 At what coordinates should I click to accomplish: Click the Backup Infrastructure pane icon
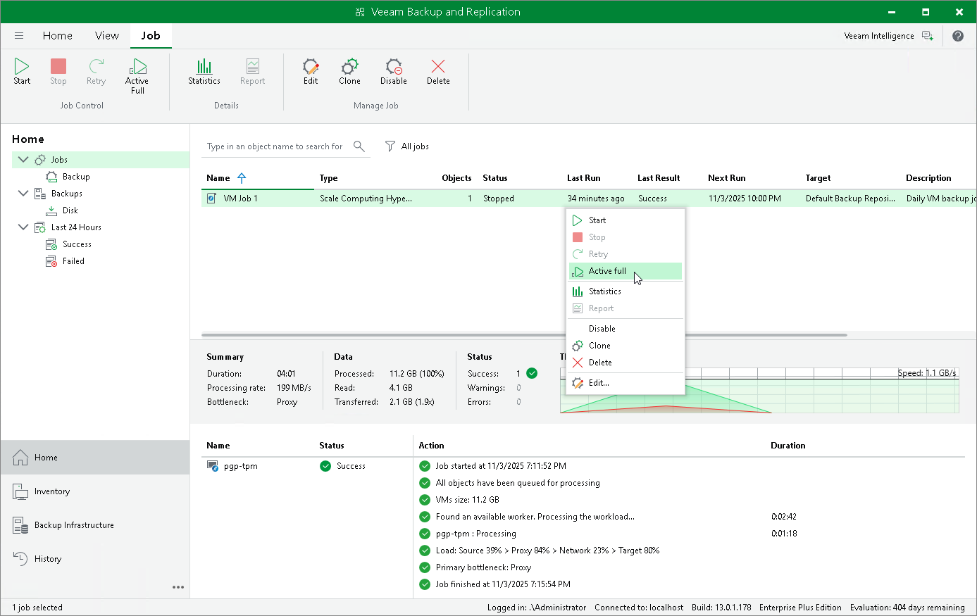(x=20, y=525)
